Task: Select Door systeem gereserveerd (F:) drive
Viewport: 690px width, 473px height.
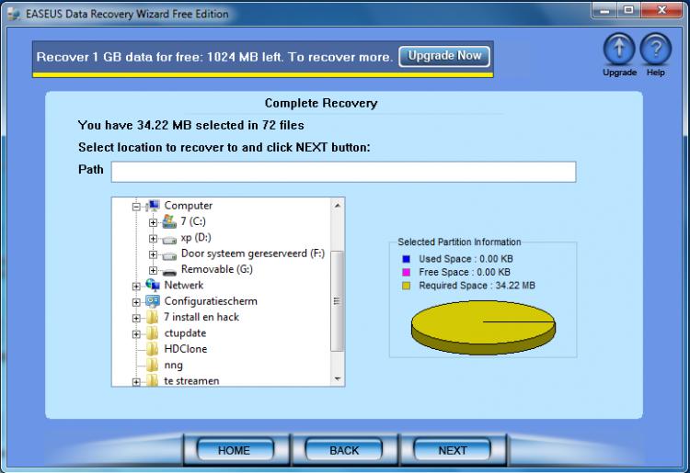Action: pos(252,254)
